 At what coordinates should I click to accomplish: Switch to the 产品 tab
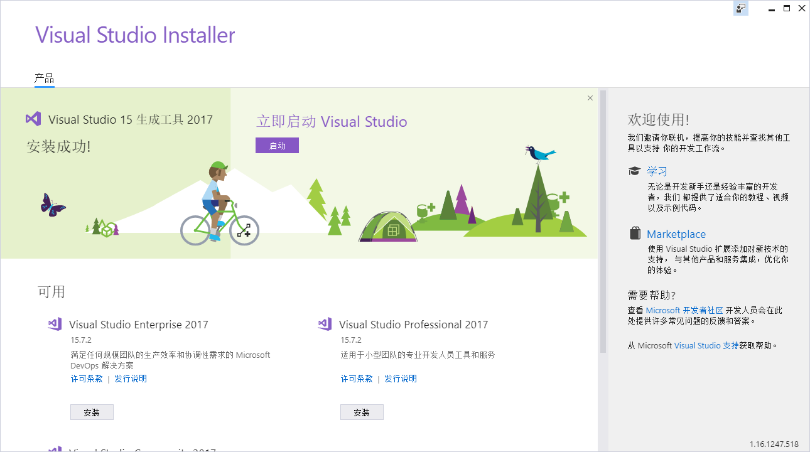44,78
